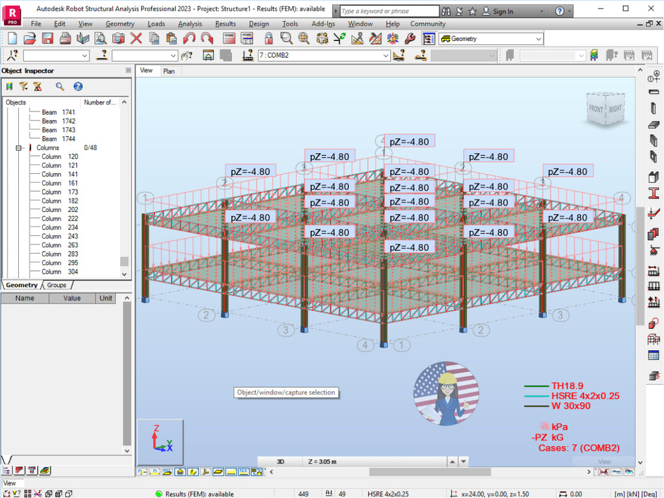Take a screen capture with the camera icon
The height and width of the screenshot is (498, 664).
coord(118,38)
